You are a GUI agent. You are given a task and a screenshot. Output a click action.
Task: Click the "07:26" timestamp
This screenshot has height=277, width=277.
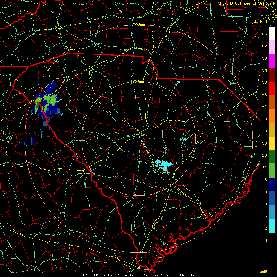click(x=187, y=275)
